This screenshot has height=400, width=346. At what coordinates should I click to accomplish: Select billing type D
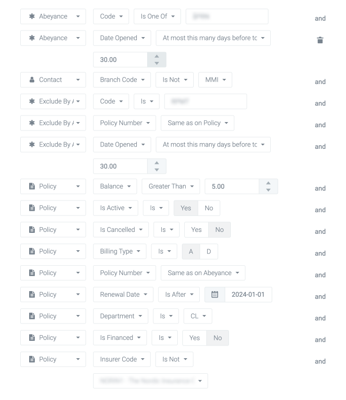pos(209,251)
